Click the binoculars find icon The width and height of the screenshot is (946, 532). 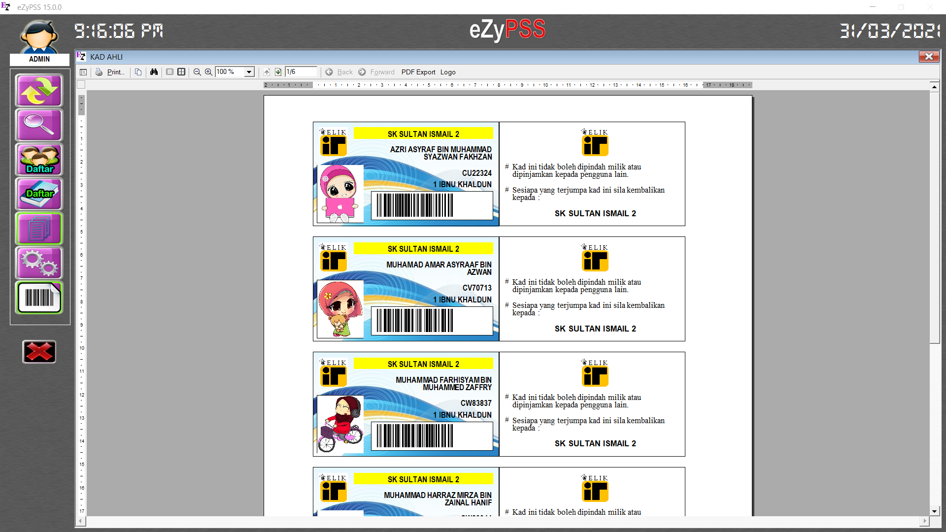click(x=154, y=72)
